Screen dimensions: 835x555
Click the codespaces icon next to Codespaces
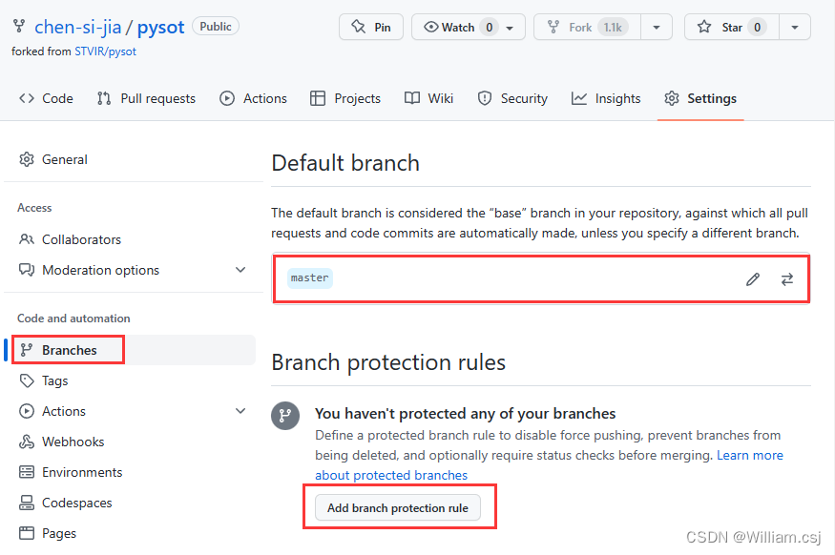pyautogui.click(x=27, y=503)
